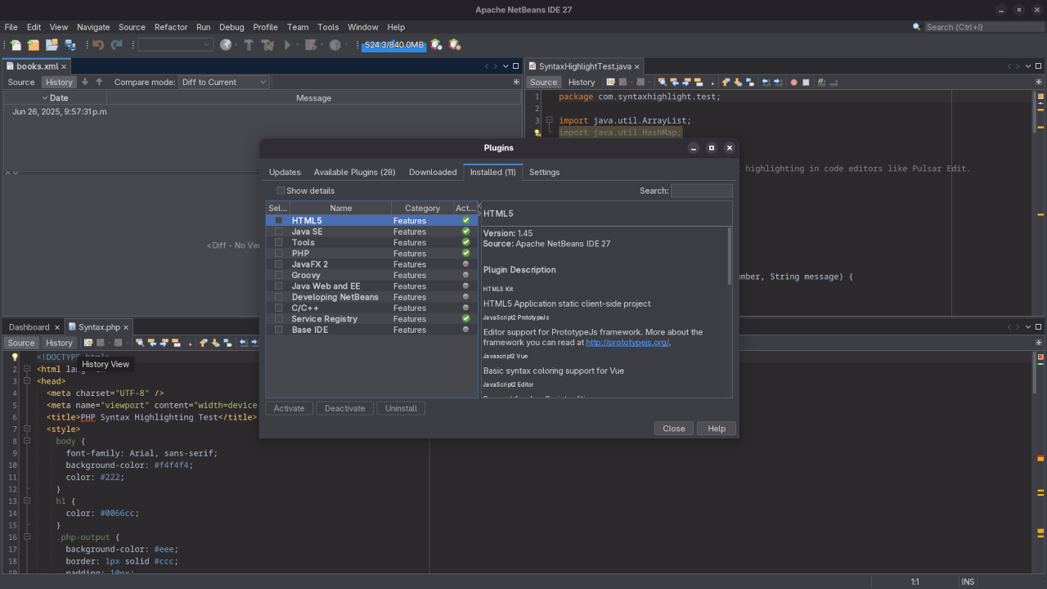Viewport: 1047px width, 589px height.
Task: Check the Java SE plugin select box
Action: pyautogui.click(x=279, y=232)
